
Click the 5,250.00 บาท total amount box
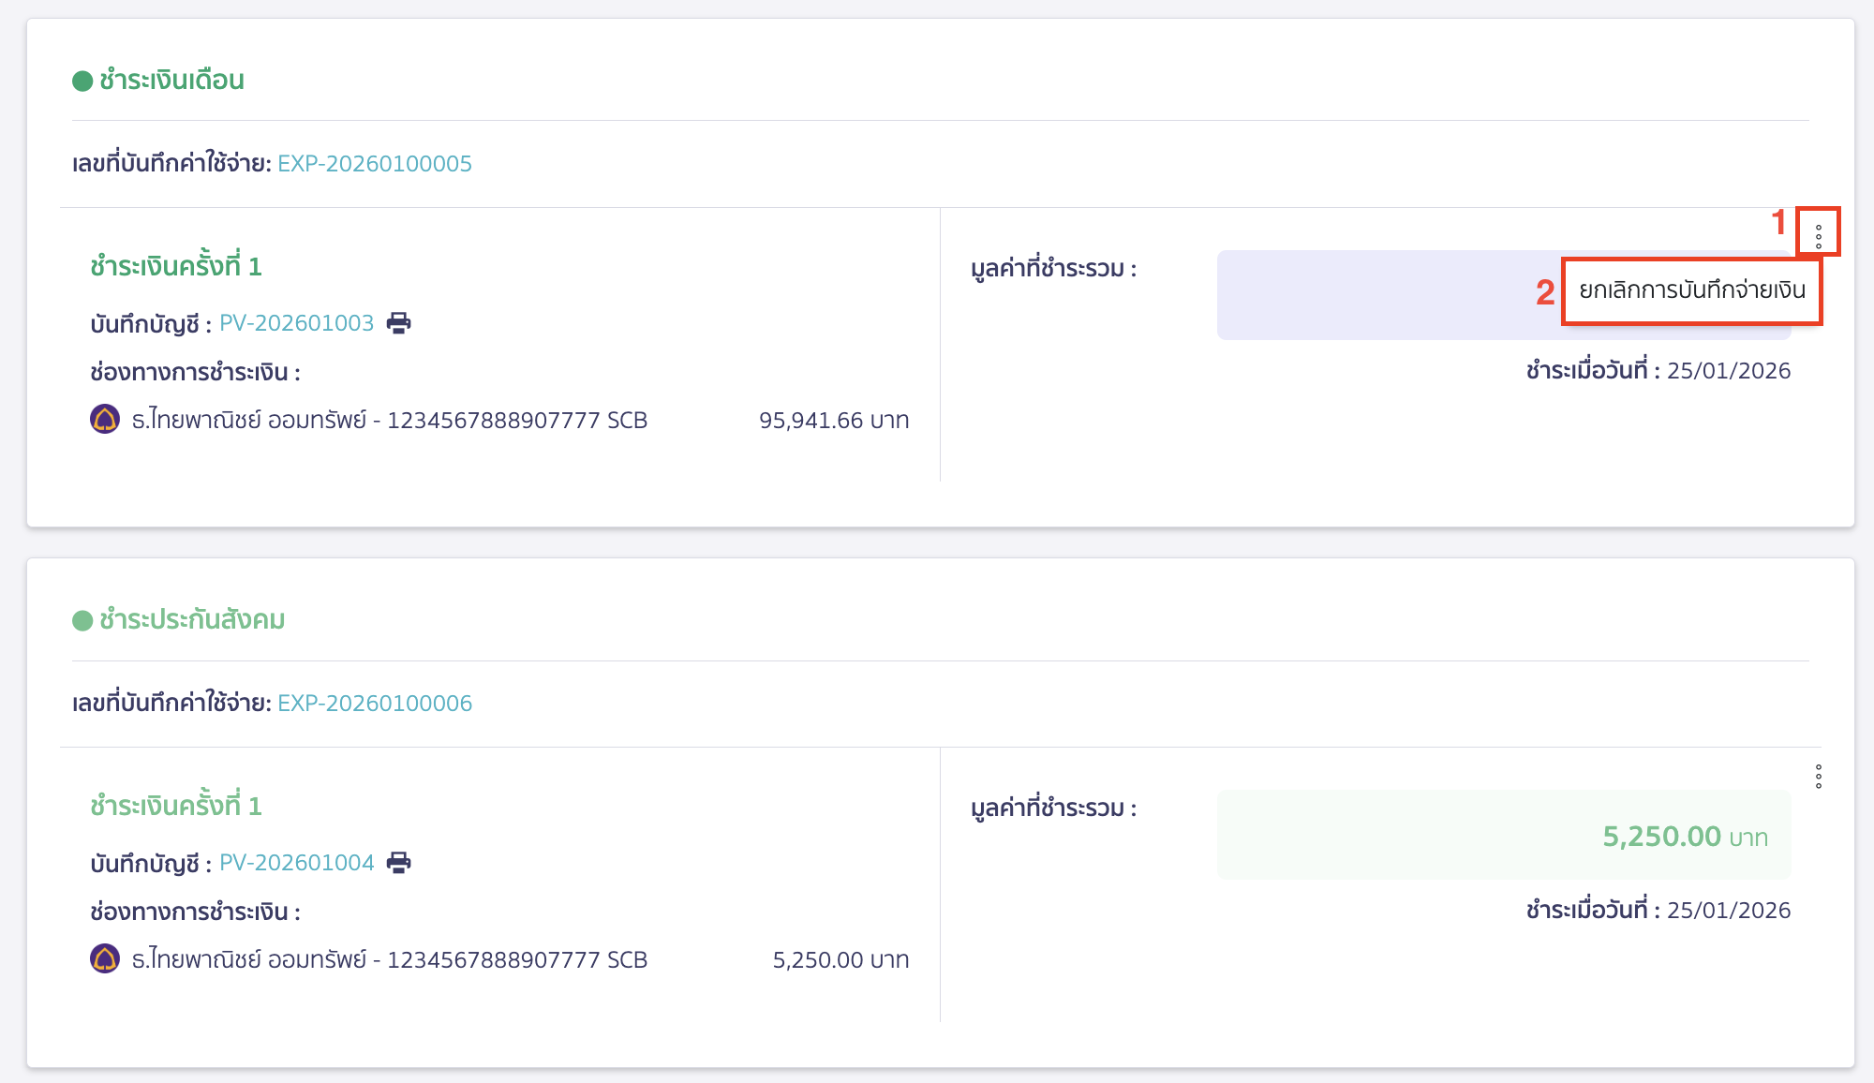click(1503, 835)
